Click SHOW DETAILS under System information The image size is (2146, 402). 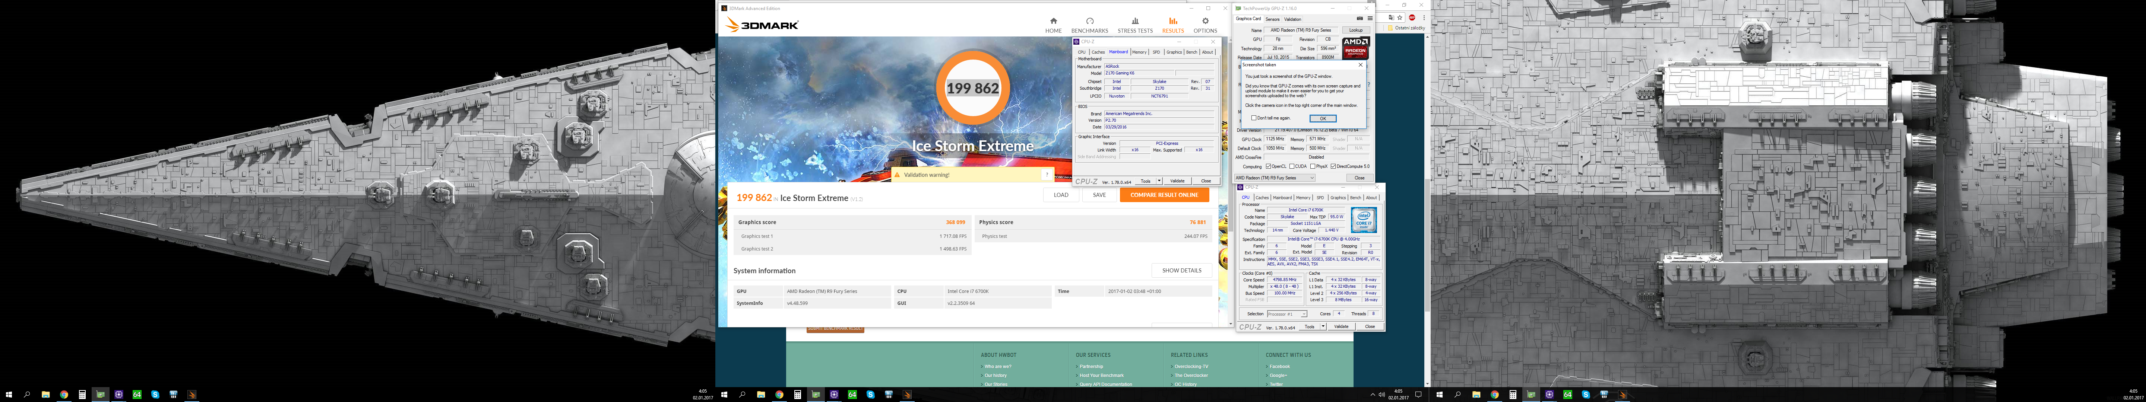click(x=1181, y=271)
